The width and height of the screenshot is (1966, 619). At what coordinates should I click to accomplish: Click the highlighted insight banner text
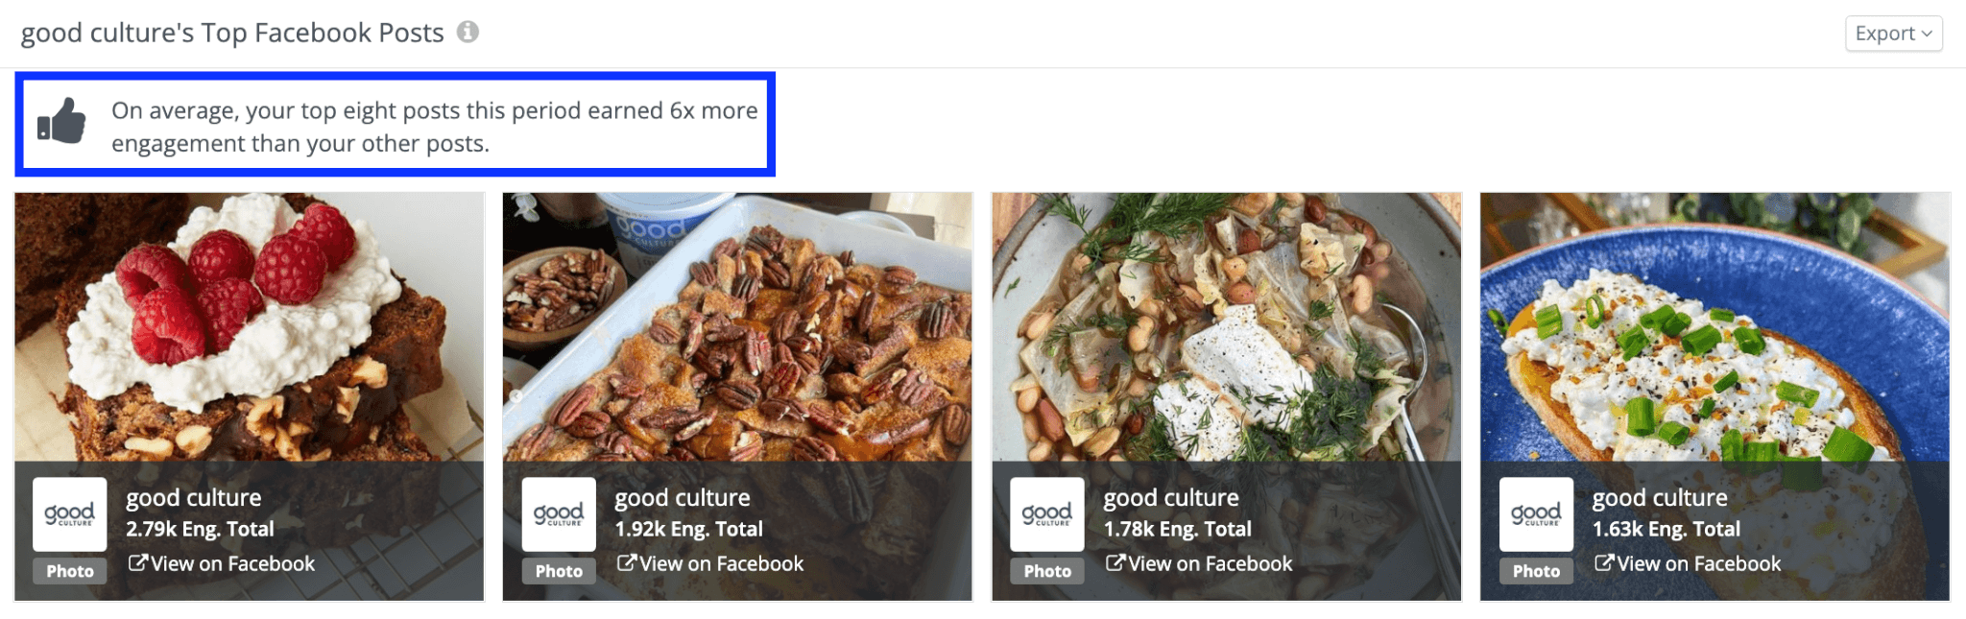[x=433, y=126]
